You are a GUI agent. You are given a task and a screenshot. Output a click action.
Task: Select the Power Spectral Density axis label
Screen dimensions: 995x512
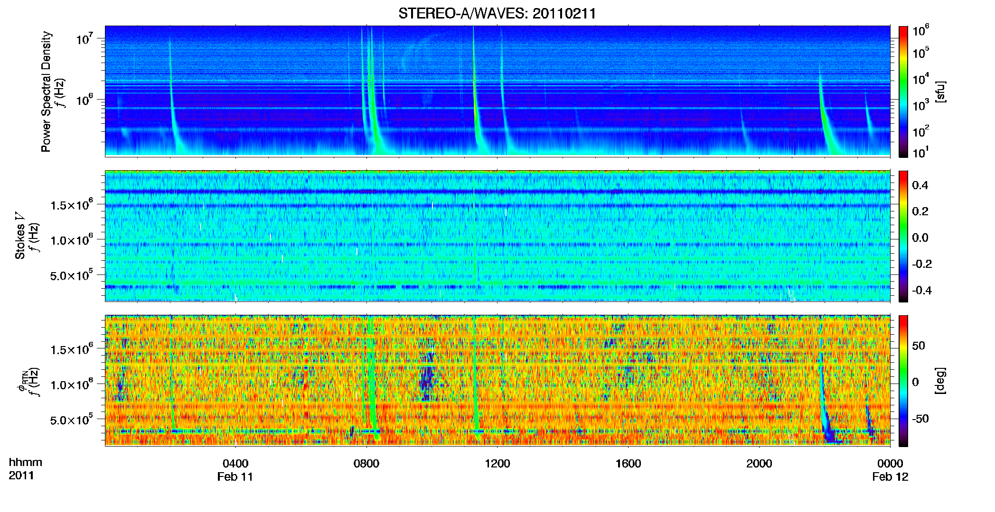46,91
